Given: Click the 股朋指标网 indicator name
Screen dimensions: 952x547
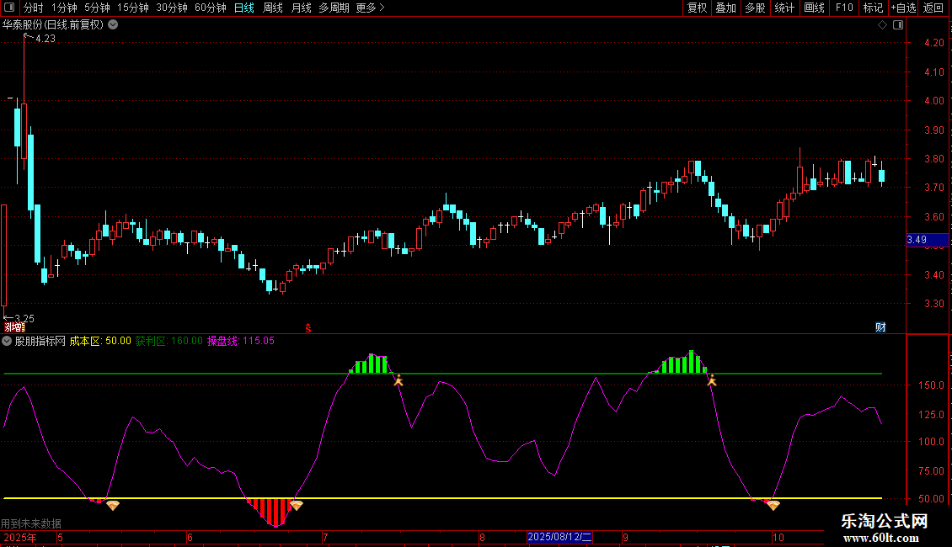Looking at the screenshot, I should 40,342.
